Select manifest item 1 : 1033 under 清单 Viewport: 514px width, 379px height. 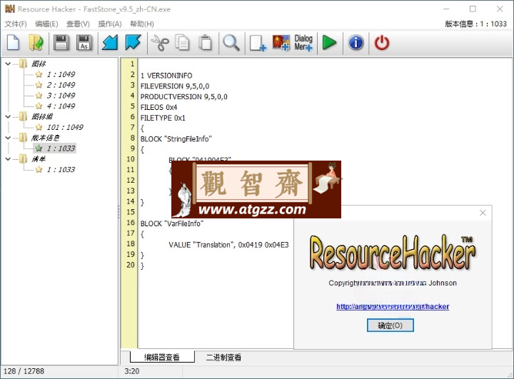pyautogui.click(x=61, y=169)
